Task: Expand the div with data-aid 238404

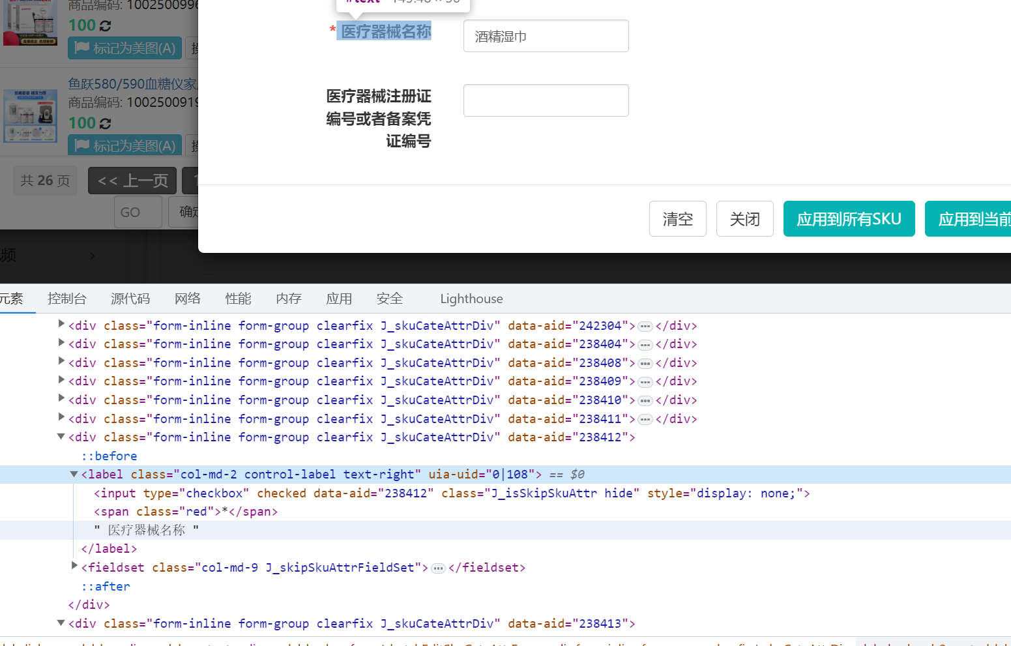Action: pyautogui.click(x=61, y=342)
